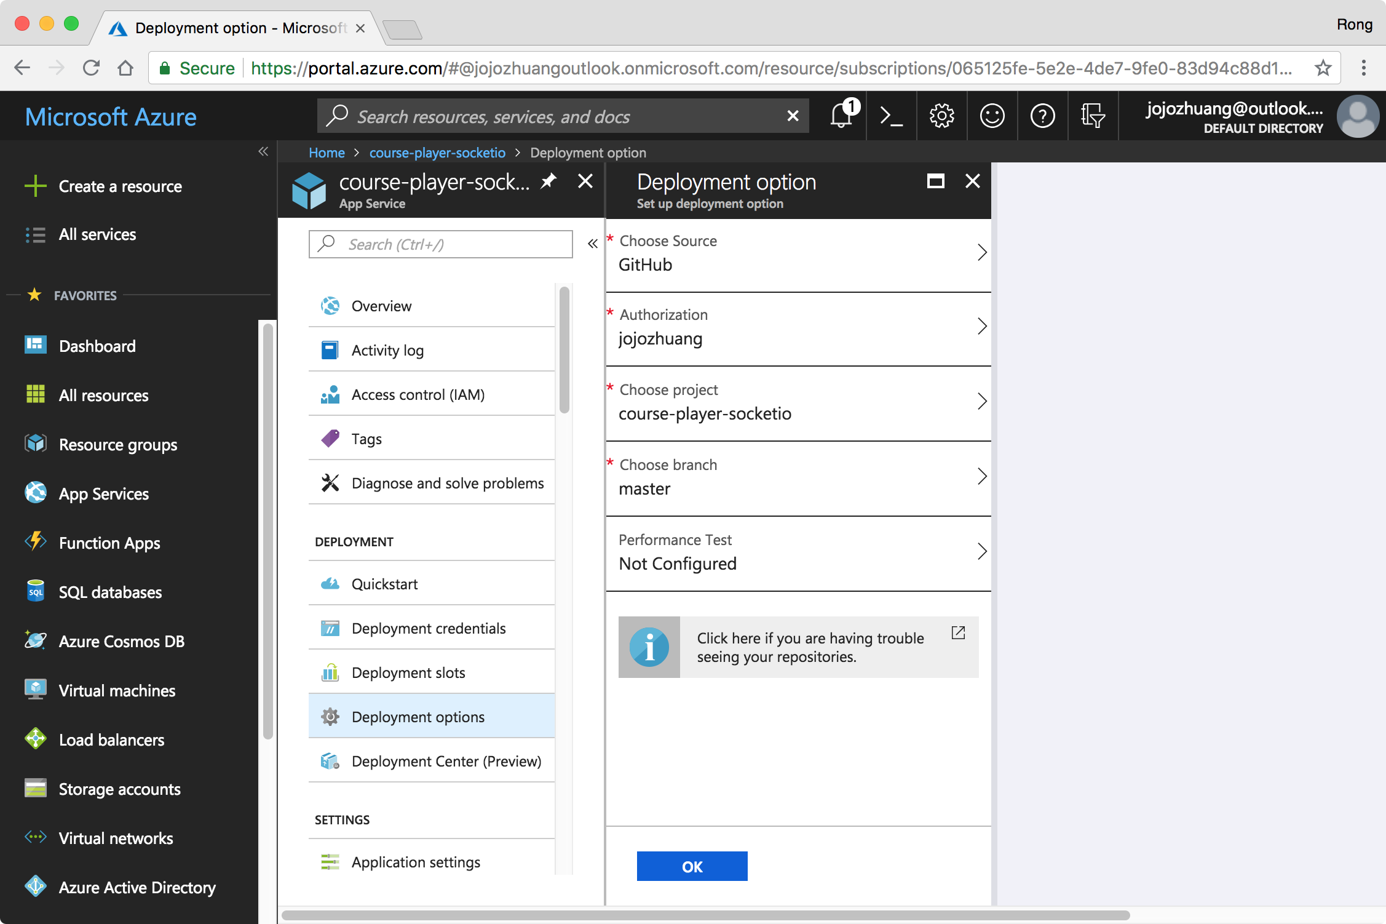Open the notifications bell icon

coord(841,116)
